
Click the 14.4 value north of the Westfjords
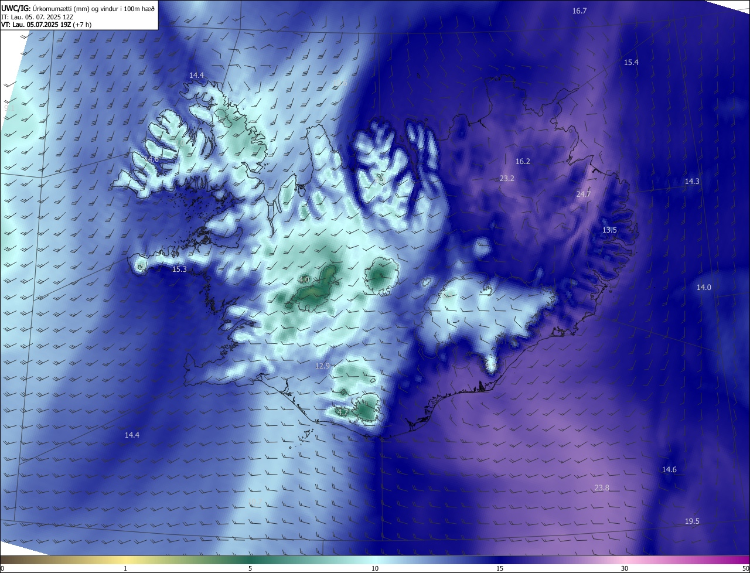(x=197, y=76)
